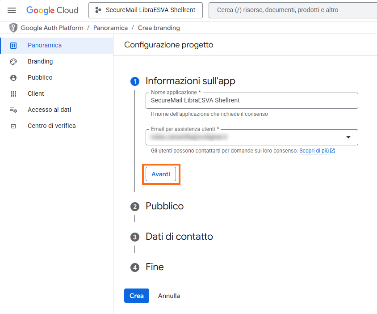Click the Panoramica sidebar icon
This screenshot has height=314, width=377.
13,46
